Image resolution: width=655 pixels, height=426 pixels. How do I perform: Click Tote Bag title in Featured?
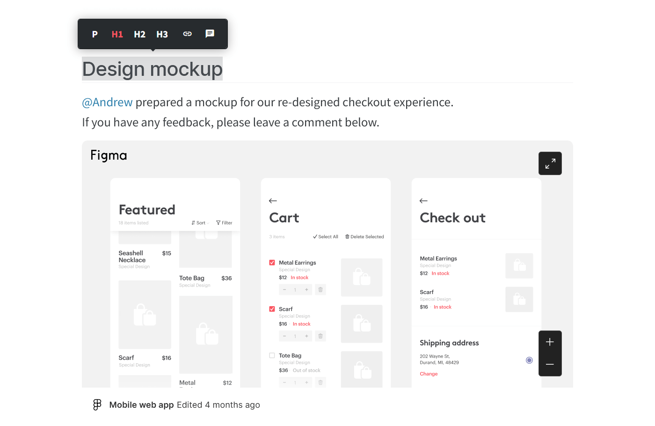192,278
